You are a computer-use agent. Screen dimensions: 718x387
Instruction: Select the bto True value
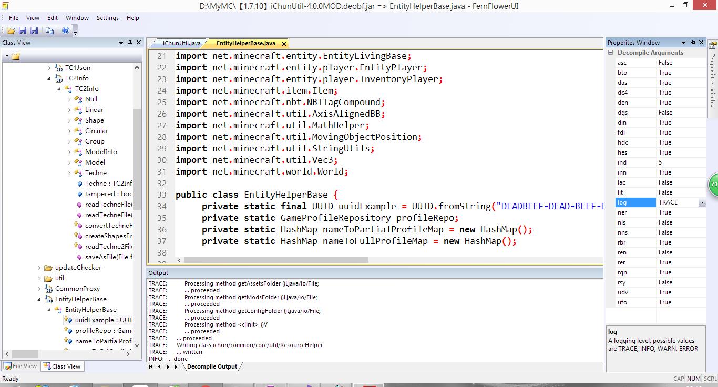[681, 73]
